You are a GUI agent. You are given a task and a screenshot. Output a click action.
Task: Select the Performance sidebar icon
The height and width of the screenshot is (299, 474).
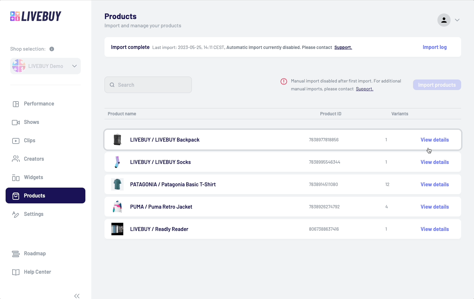tap(16, 103)
